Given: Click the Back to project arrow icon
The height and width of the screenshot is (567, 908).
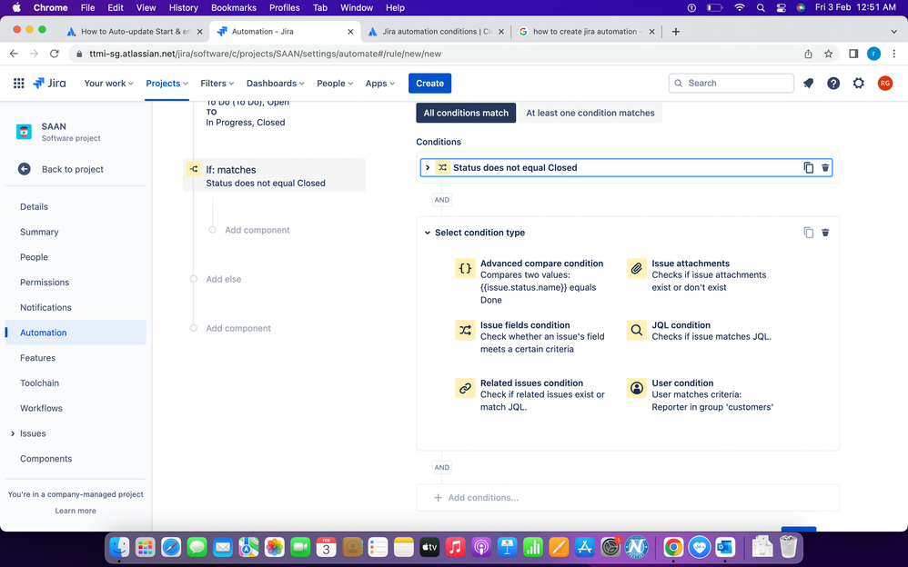Looking at the screenshot, I should [x=25, y=169].
